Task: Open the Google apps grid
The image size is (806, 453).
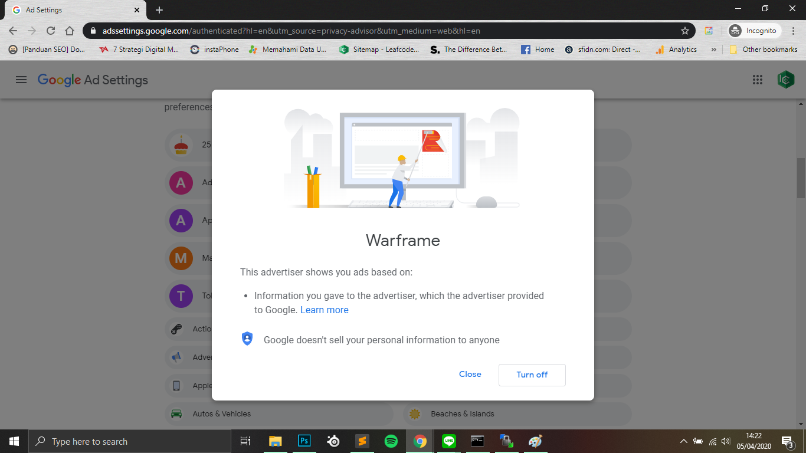Action: tap(758, 80)
